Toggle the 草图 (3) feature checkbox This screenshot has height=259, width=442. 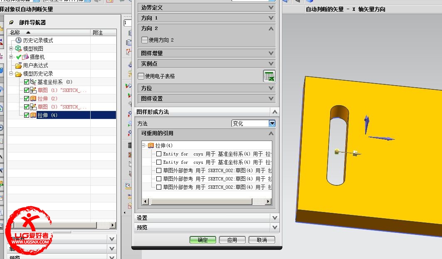tap(27, 107)
